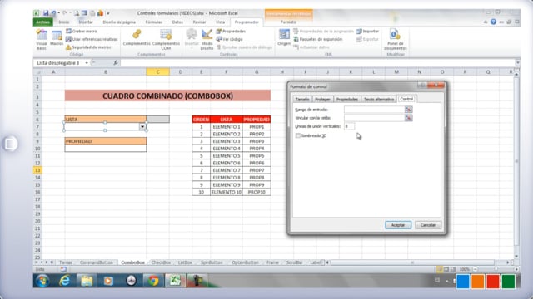Launch Internet Explorer from the taskbar
This screenshot has width=533, height=299.
[x=64, y=281]
